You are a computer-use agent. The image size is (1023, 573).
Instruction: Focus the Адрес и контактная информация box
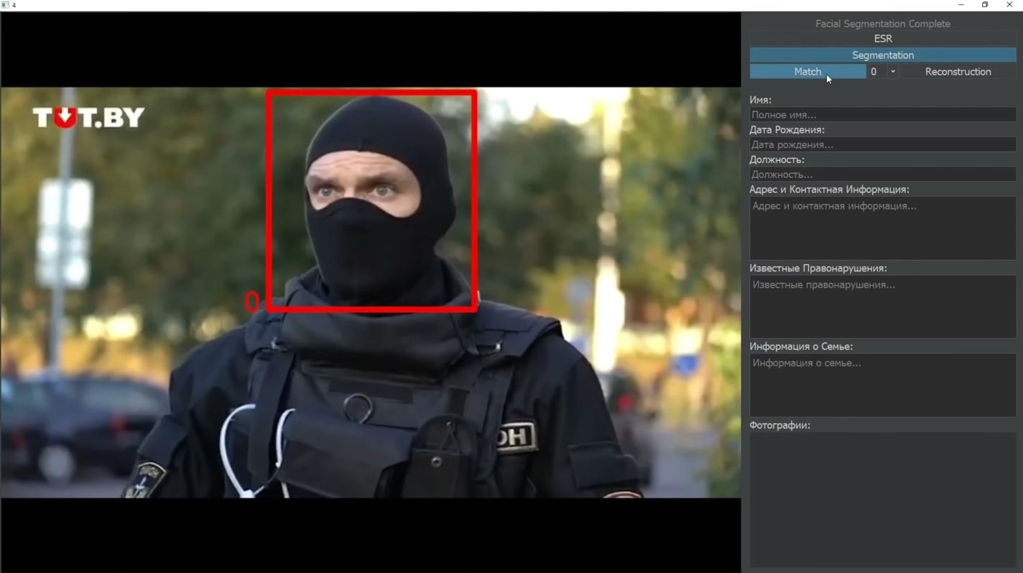click(882, 228)
